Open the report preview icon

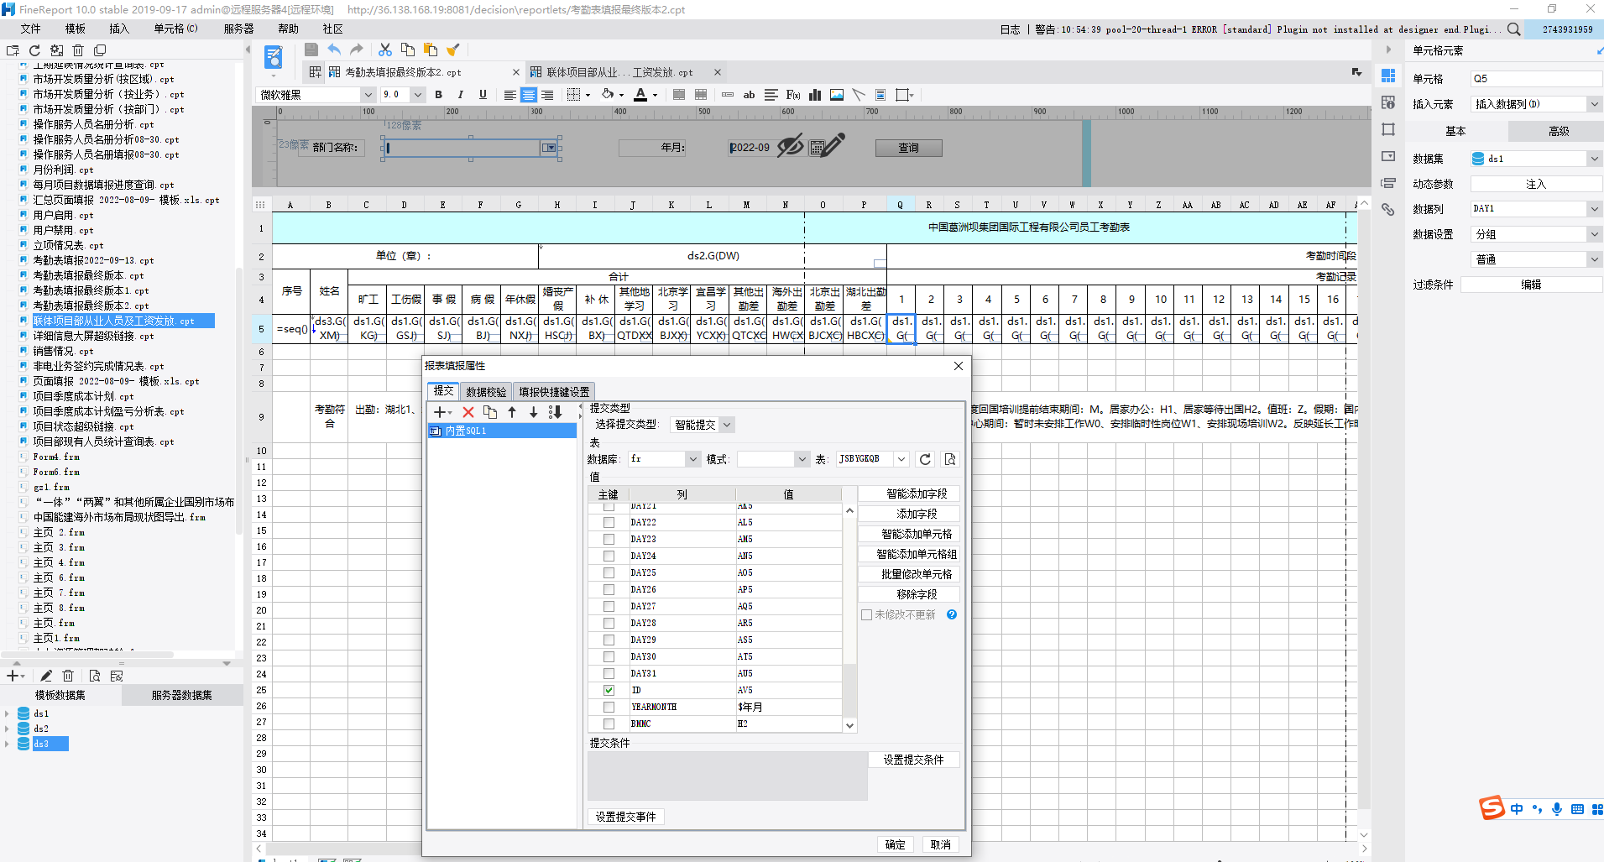[274, 57]
